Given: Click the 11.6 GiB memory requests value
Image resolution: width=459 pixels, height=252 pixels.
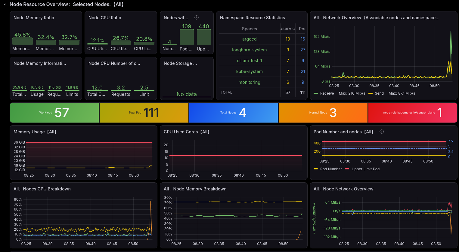Looking at the screenshot, I should [54, 87].
